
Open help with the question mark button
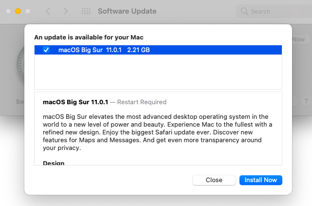pyautogui.click(x=306, y=101)
